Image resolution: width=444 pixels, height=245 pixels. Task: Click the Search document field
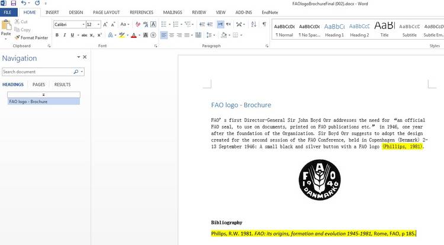tap(37, 72)
